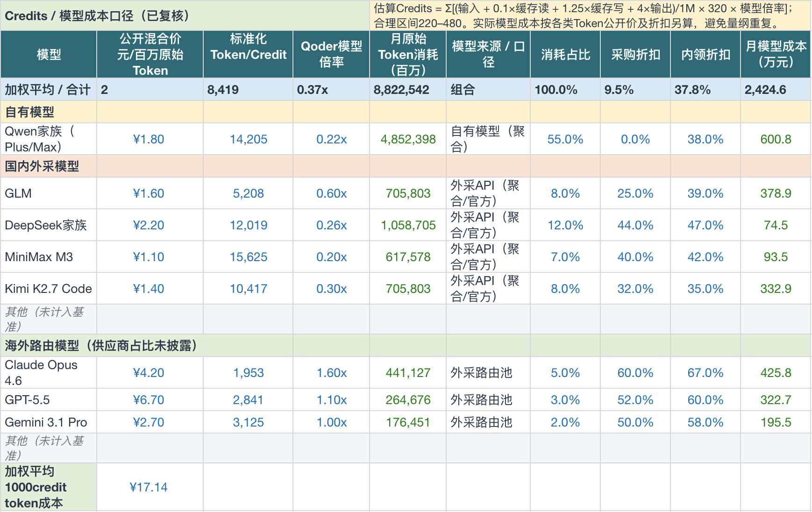Select Gemini monthly cost 195.5
This screenshot has width=812, height=512.
pyautogui.click(x=776, y=422)
